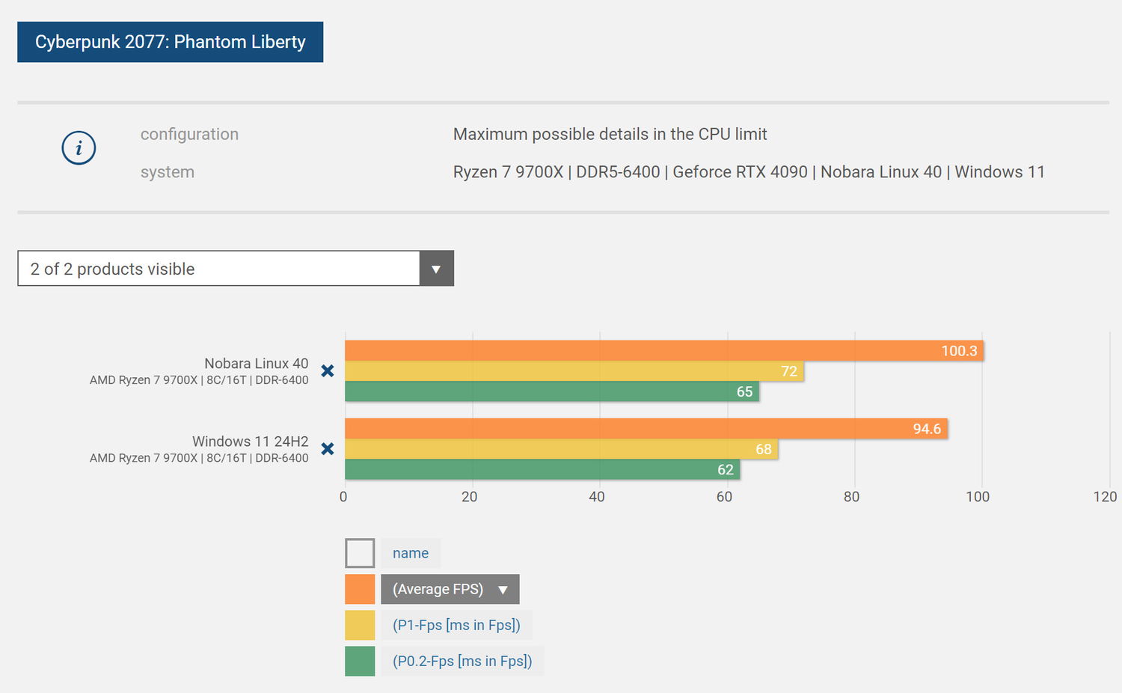Click the circular info icon
Screen dimensions: 1122x693
[79, 148]
